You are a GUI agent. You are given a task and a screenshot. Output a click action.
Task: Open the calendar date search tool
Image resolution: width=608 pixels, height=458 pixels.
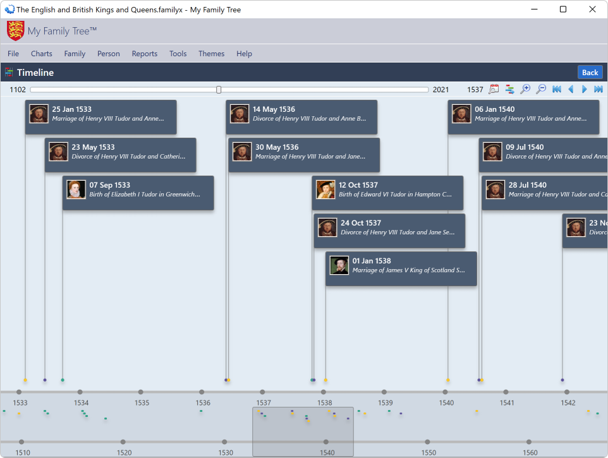pyautogui.click(x=494, y=89)
